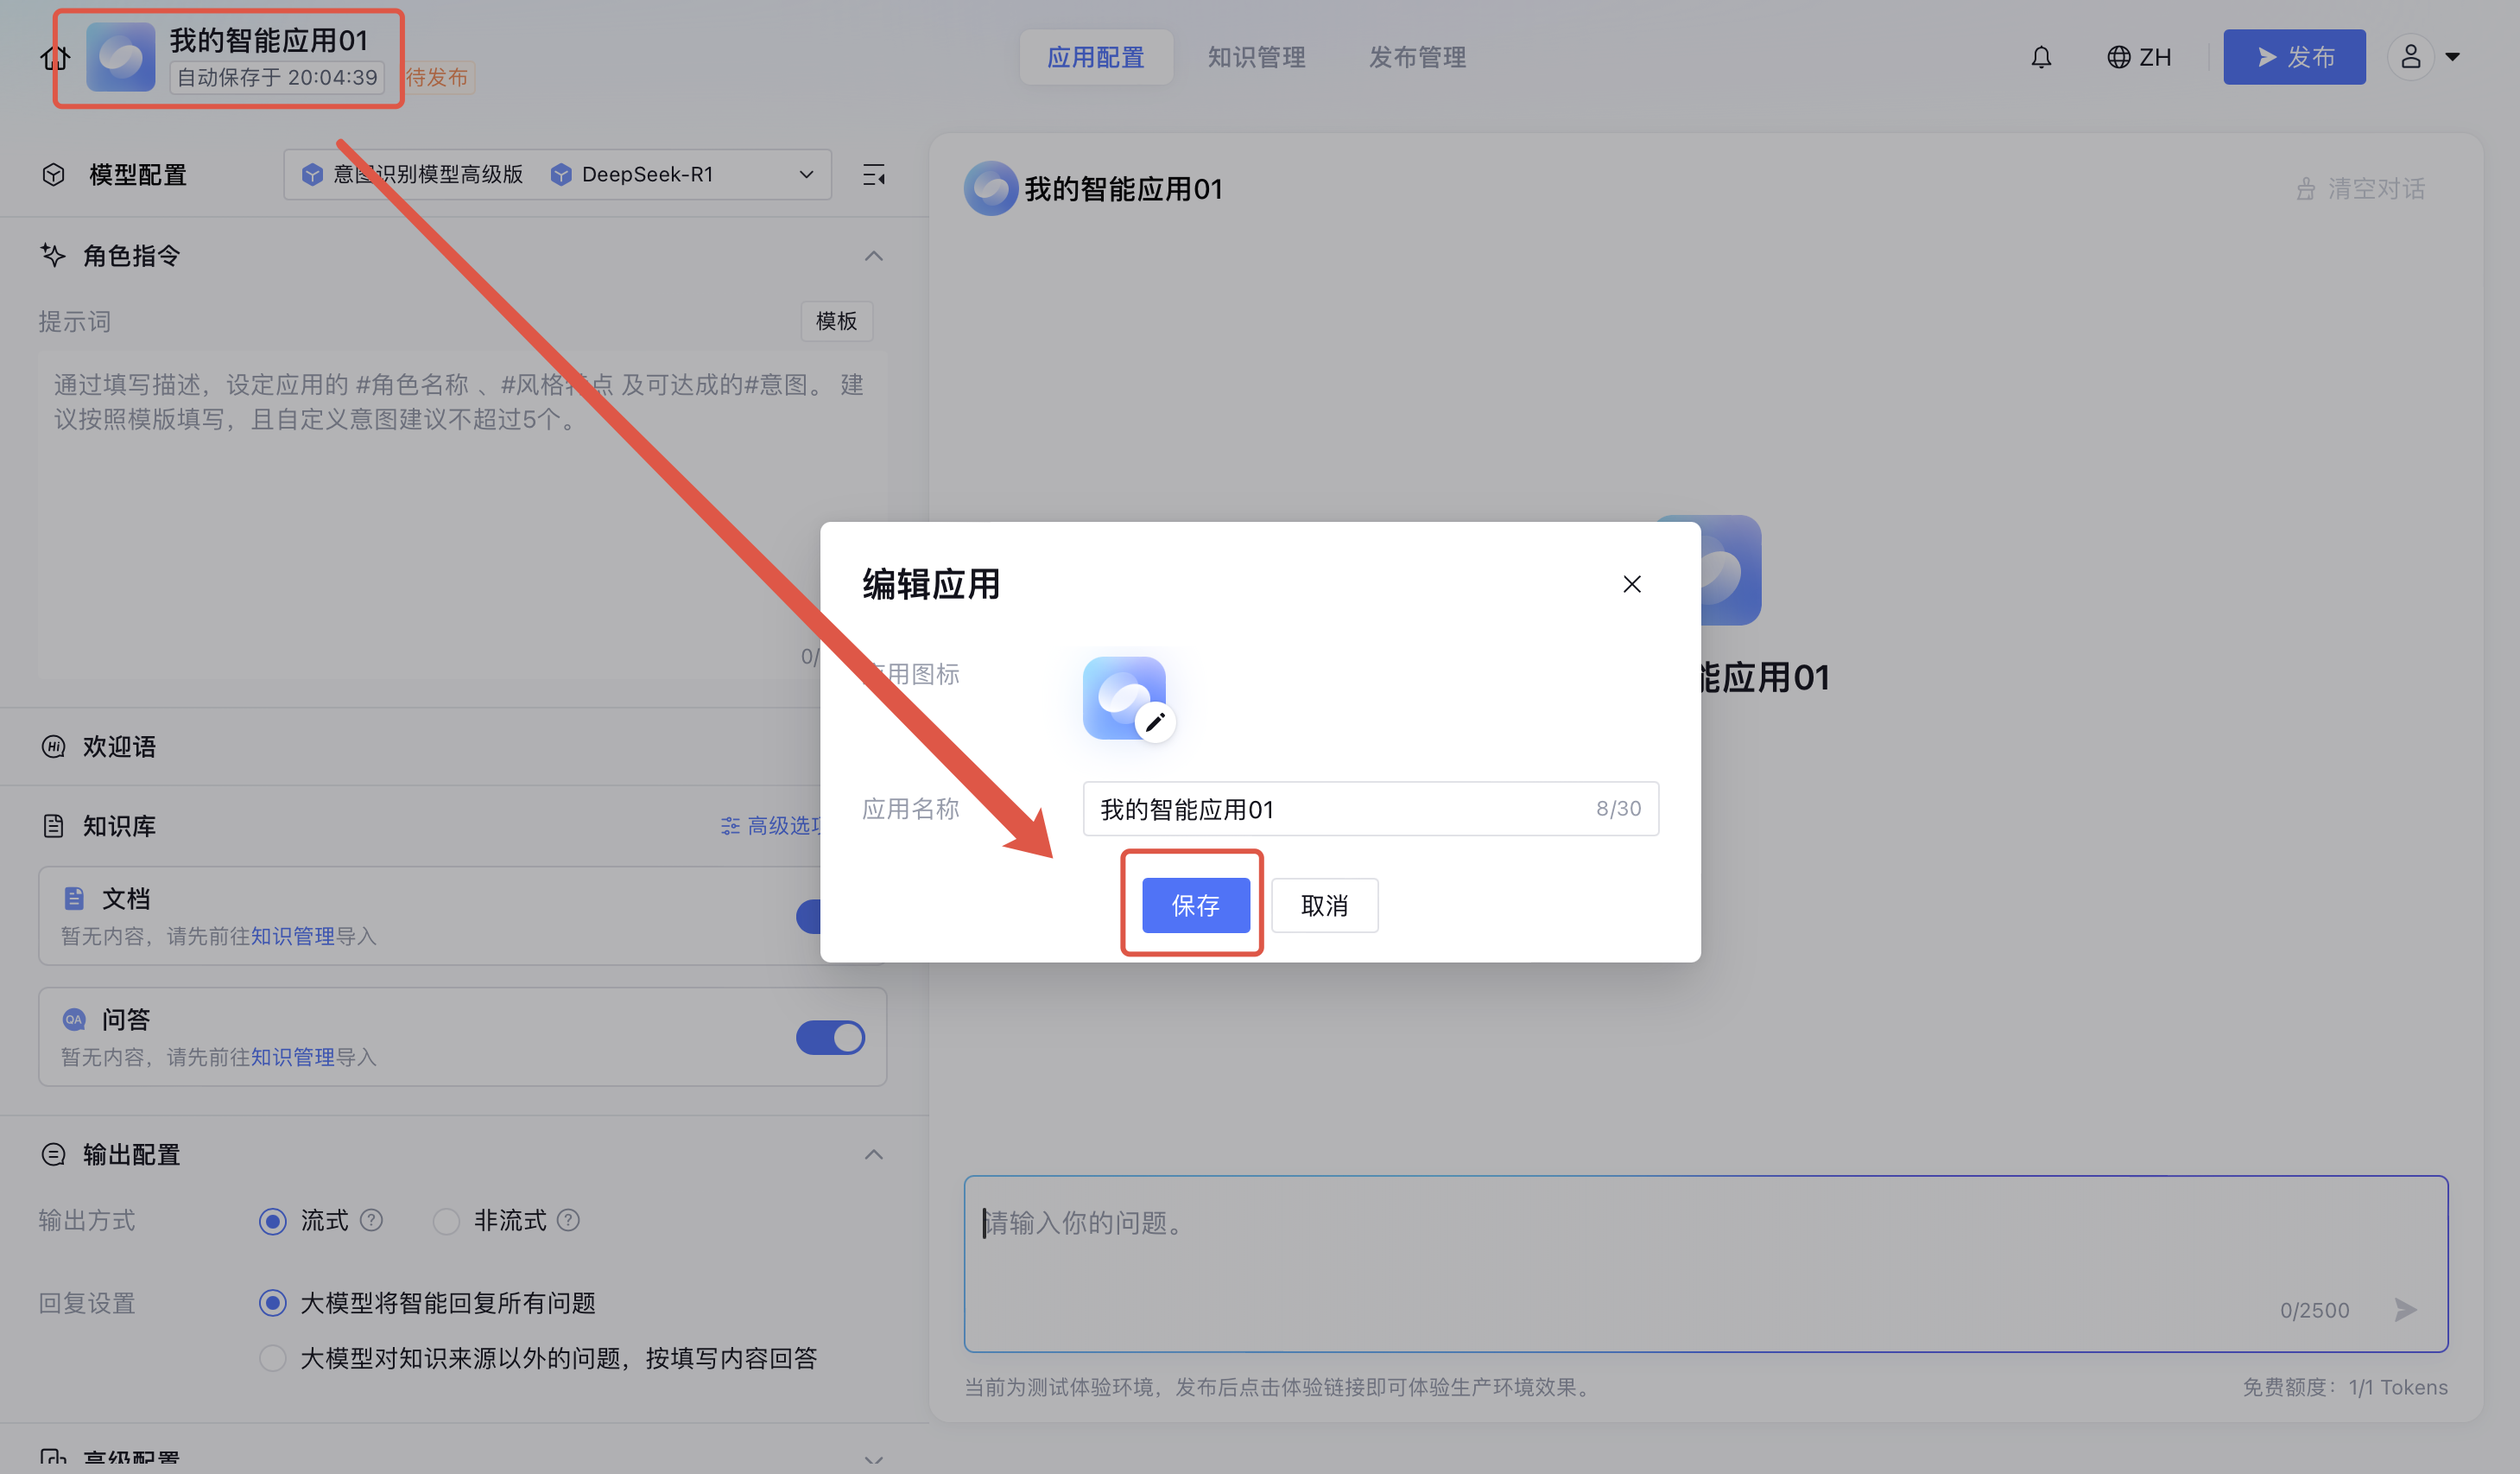Toggle the 问答 knowledge switch
The image size is (2520, 1474).
coord(830,1037)
